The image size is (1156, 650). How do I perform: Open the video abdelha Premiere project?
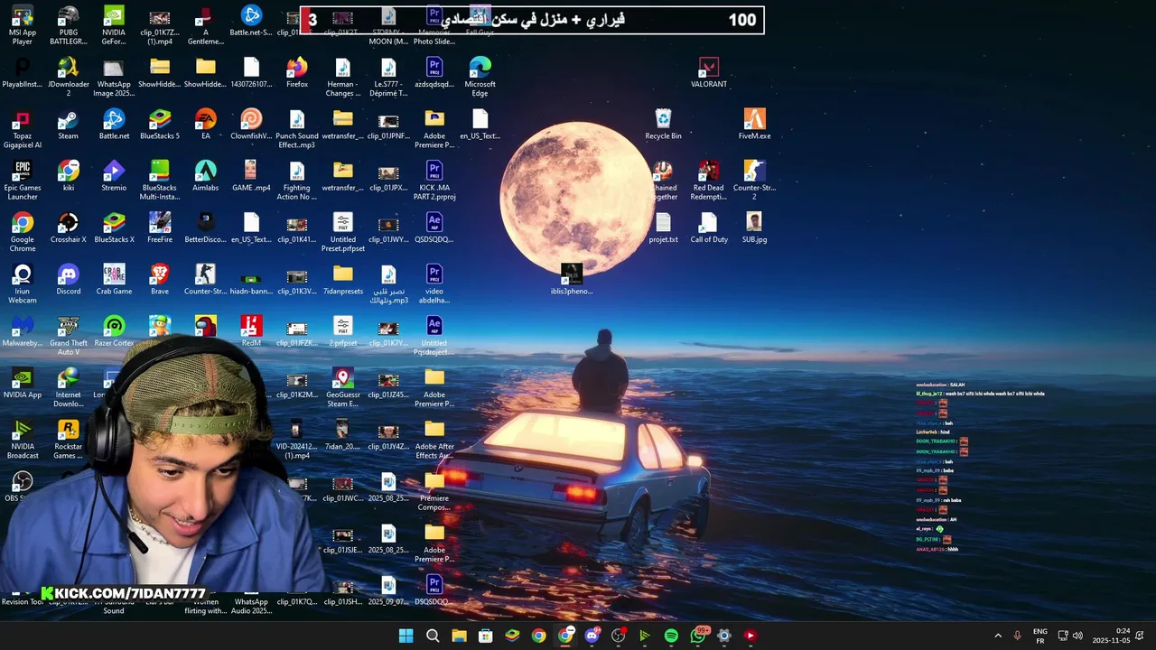pos(434,283)
